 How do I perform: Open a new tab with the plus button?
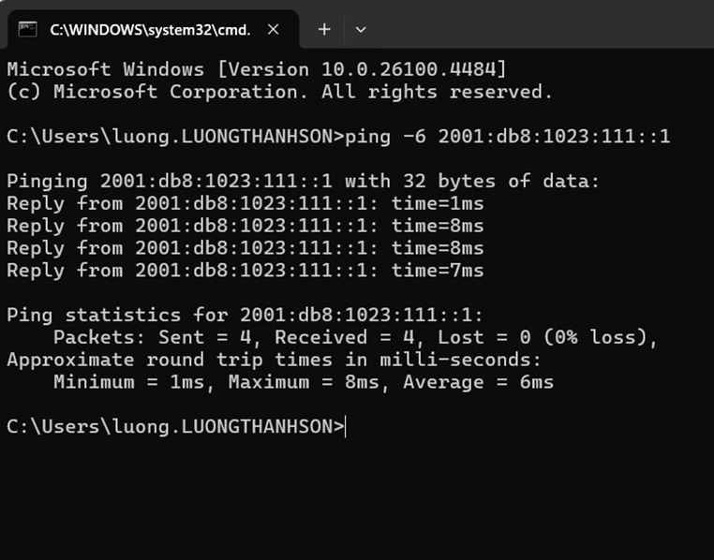pyautogui.click(x=324, y=29)
